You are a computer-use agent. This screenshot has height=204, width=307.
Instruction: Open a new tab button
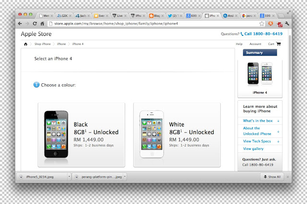tap(281, 16)
